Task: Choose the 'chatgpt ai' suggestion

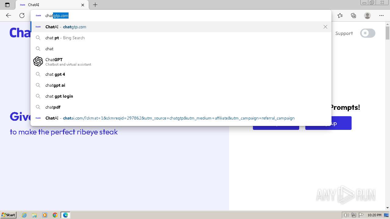Action: [x=181, y=85]
